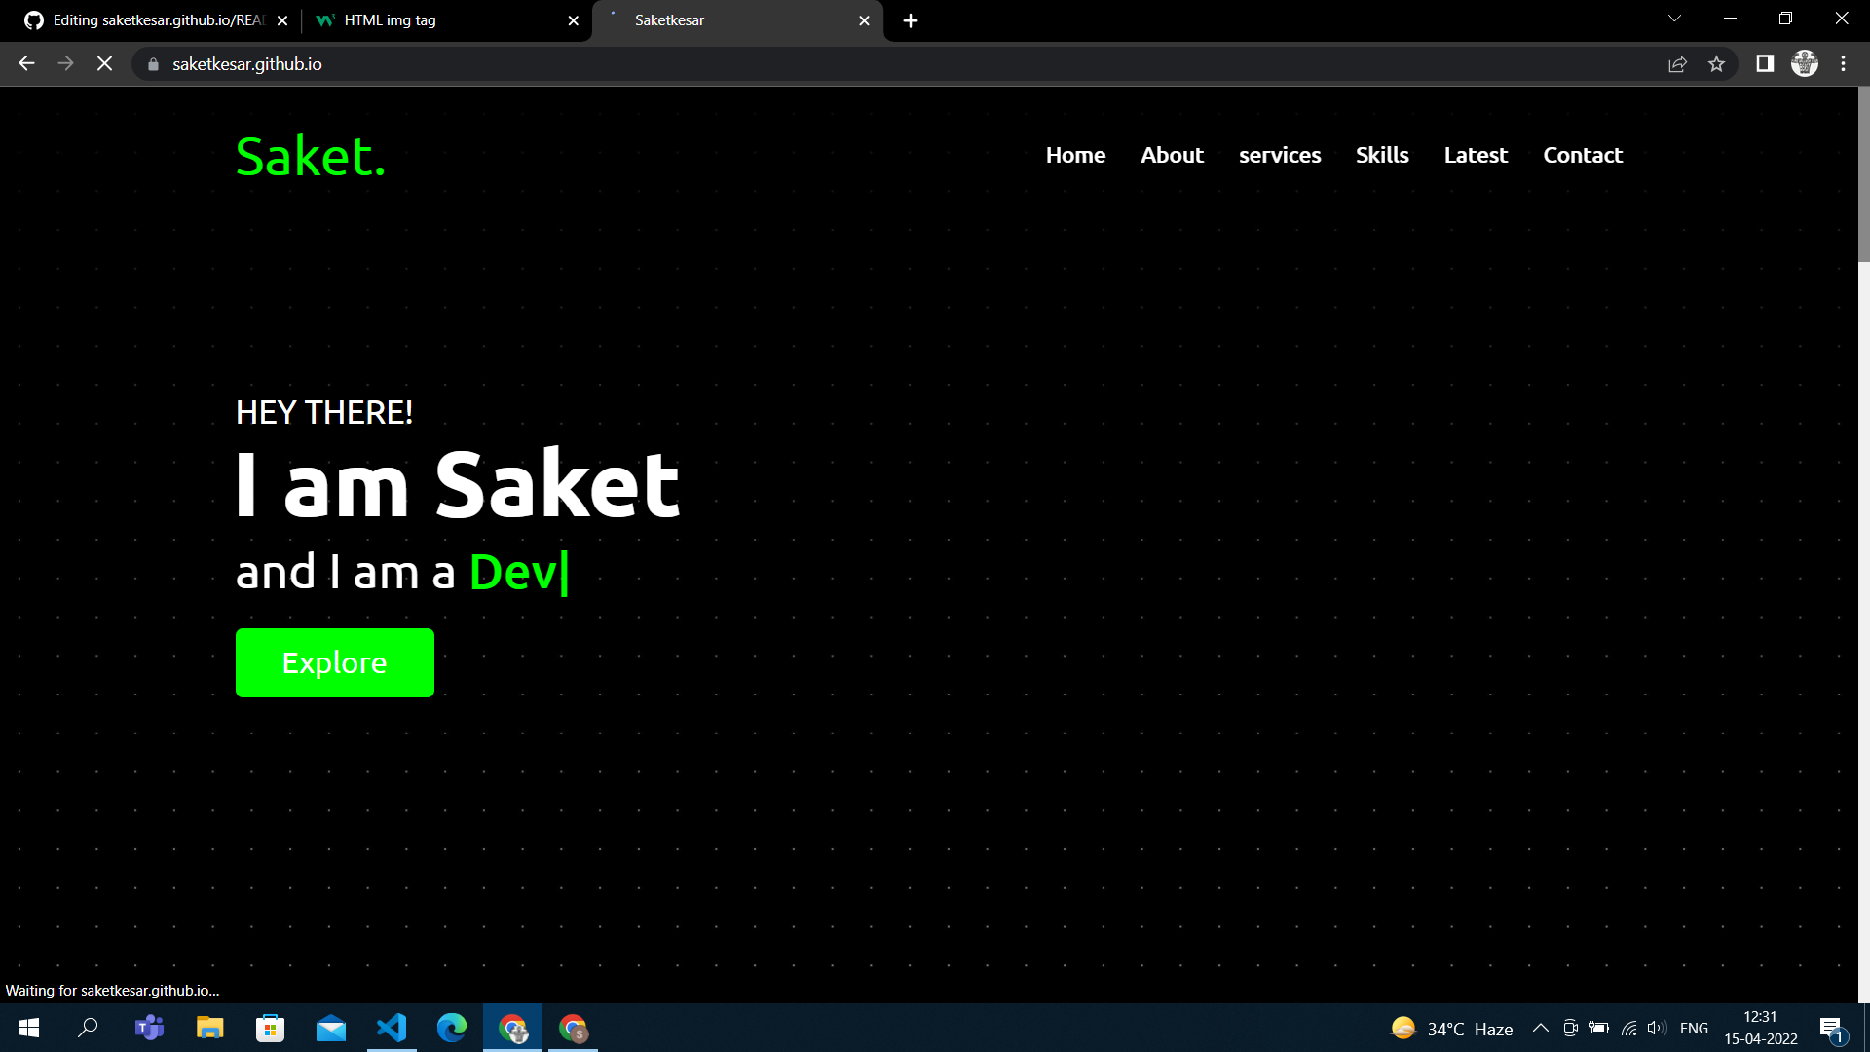Go to the Home nav link
Viewport: 1870px width, 1052px height.
coord(1075,155)
